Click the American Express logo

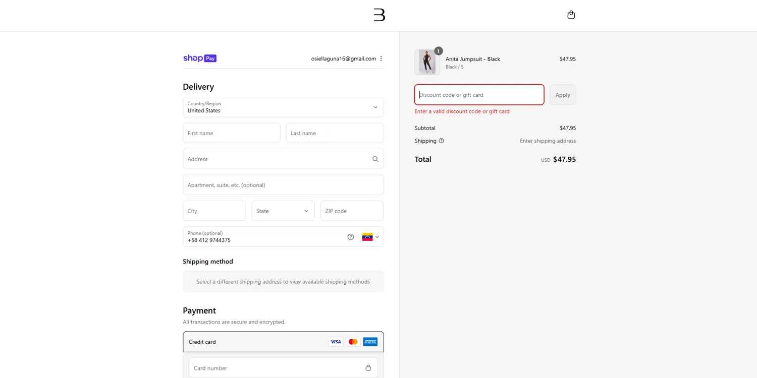pyautogui.click(x=370, y=342)
